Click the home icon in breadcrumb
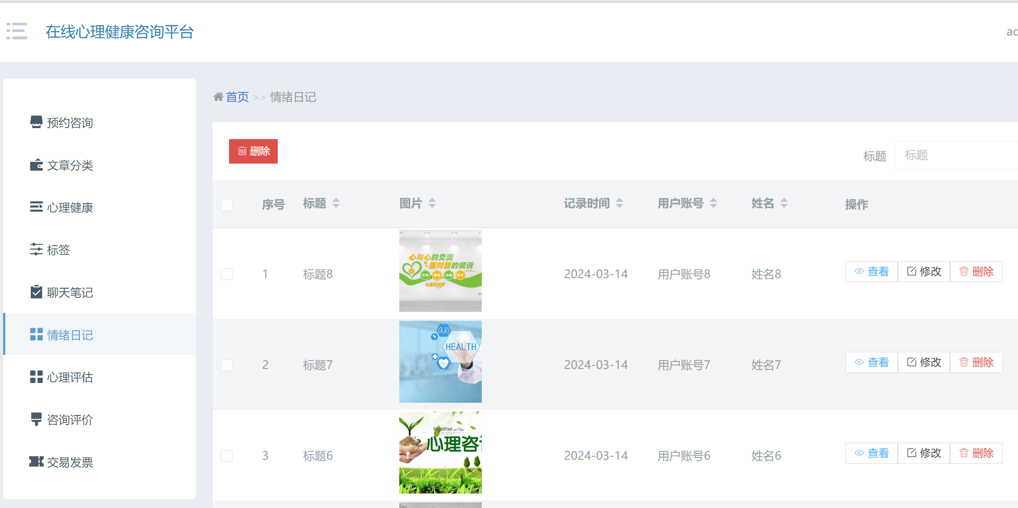1018x508 pixels. coord(218,97)
